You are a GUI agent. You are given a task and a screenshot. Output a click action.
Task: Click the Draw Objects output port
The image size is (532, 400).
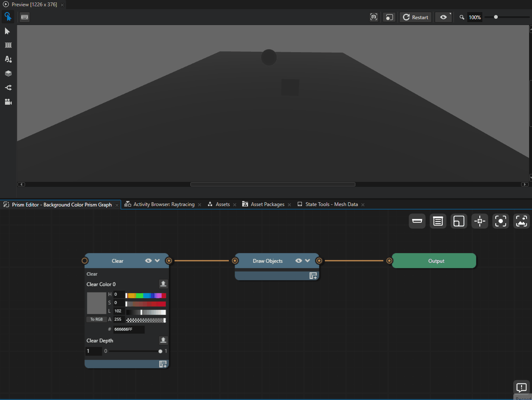[319, 261]
